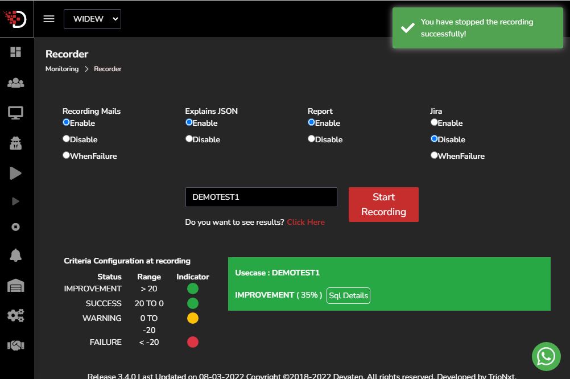Click the Range column header
Image resolution: width=570 pixels, height=379 pixels.
pyautogui.click(x=149, y=277)
